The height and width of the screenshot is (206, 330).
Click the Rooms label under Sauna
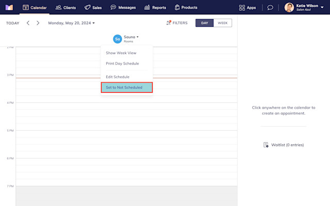128,41
